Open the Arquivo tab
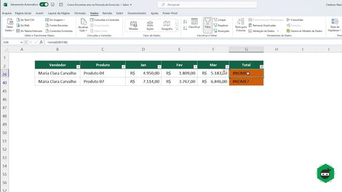 (x=7, y=13)
